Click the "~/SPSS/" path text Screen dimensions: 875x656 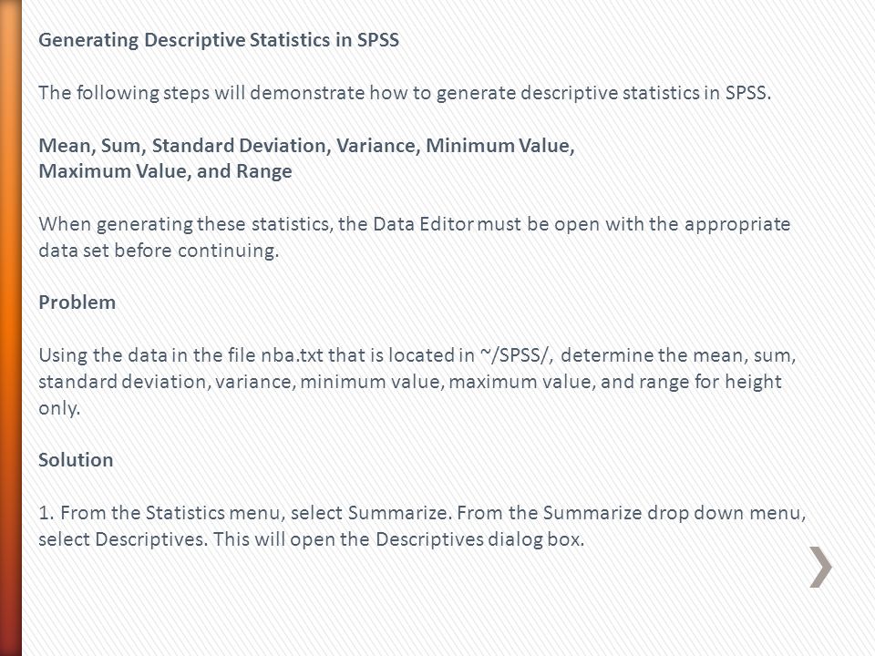517,355
